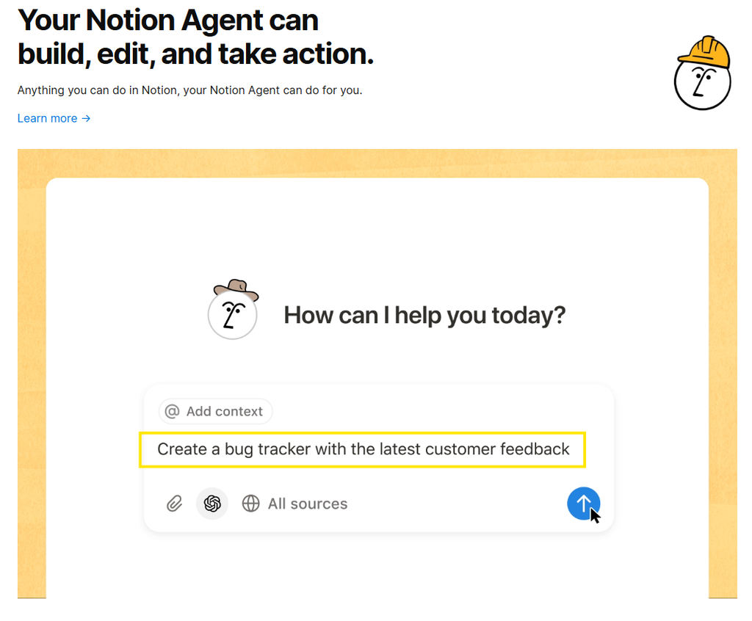Click the paperclip attach file icon

pyautogui.click(x=175, y=504)
